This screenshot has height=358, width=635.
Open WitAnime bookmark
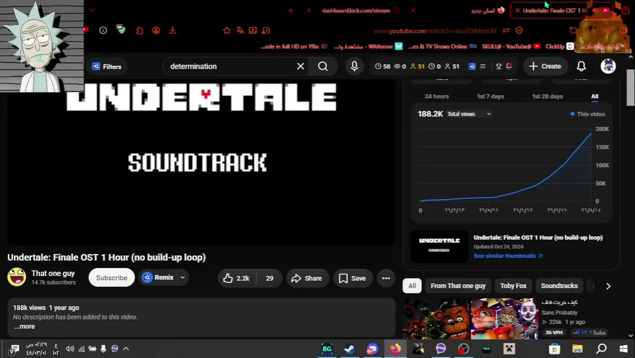tap(369, 46)
